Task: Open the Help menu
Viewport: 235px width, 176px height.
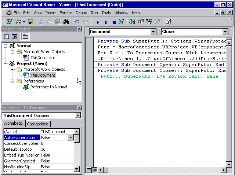Action: click(135, 13)
